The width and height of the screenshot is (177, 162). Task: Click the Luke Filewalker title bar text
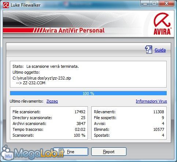point(26,5)
